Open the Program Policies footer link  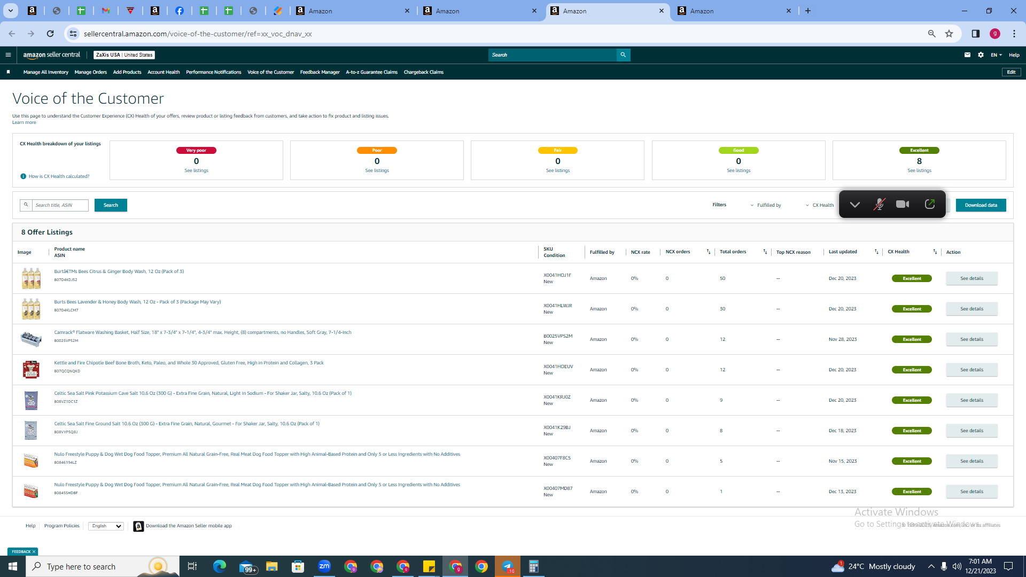62,526
